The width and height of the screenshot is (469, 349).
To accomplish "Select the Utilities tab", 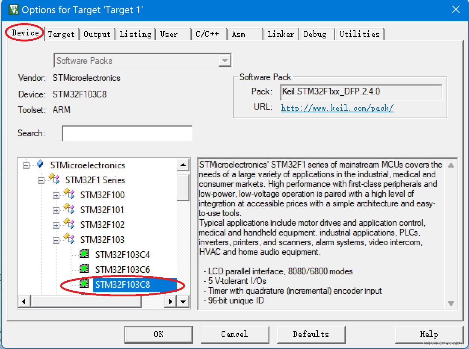I will 360,34.
